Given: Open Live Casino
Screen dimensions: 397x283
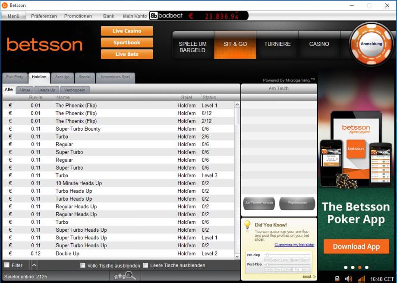Looking at the screenshot, I should (x=127, y=31).
